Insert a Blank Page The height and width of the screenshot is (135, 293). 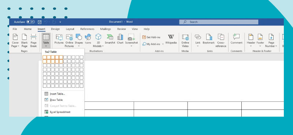24,40
